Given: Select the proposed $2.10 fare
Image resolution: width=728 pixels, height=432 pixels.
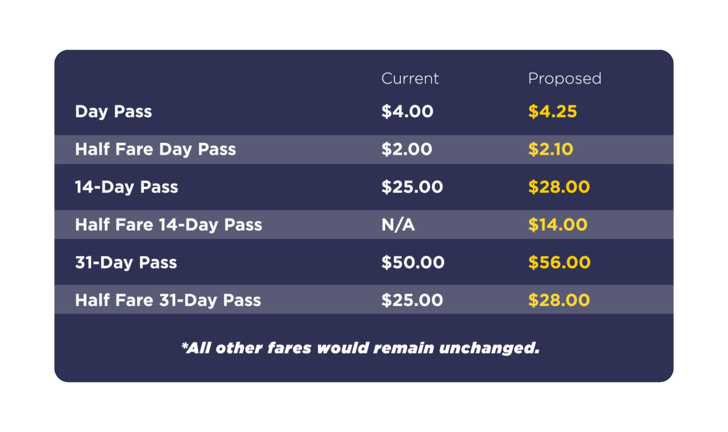Looking at the screenshot, I should point(550,150).
